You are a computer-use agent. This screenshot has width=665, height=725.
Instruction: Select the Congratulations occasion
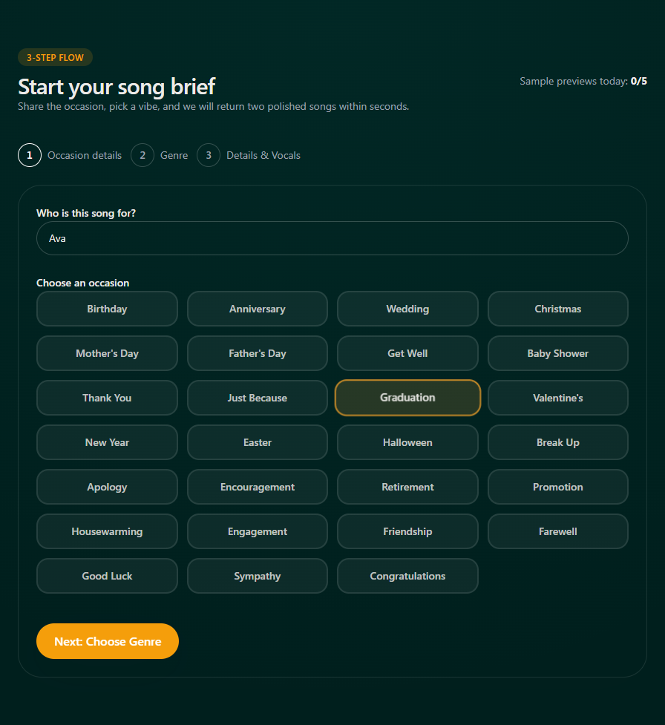pyautogui.click(x=407, y=576)
